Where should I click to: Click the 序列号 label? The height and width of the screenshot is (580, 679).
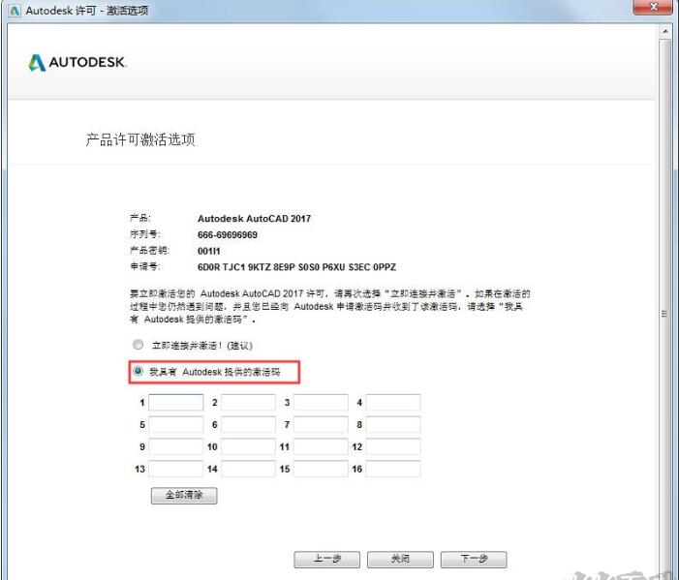[x=145, y=234]
